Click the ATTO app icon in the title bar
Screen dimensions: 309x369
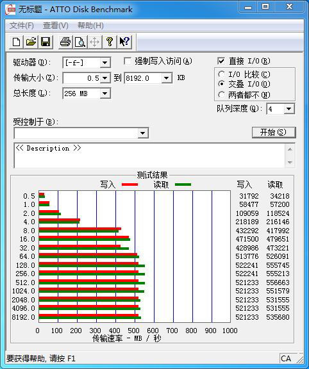tap(11, 10)
